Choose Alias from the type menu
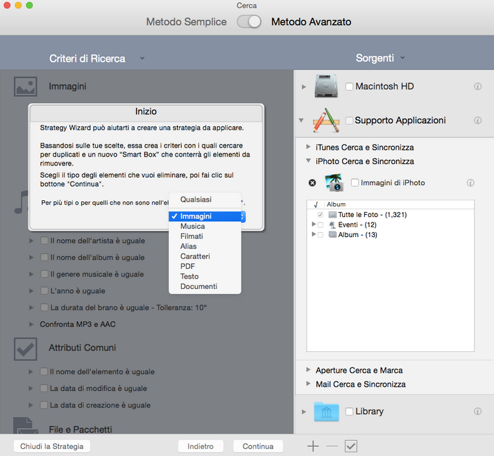Image resolution: width=494 pixels, height=456 pixels. [x=205, y=247]
